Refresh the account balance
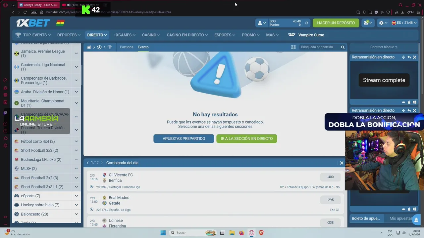The width and height of the screenshot is (424, 238). tap(307, 23)
